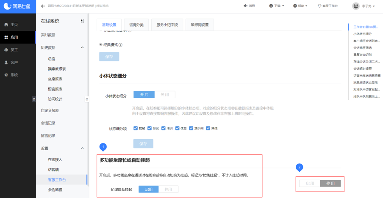Click the speaker announcement icon in top bar
The image size is (383, 198).
pyautogui.click(x=43, y=6)
